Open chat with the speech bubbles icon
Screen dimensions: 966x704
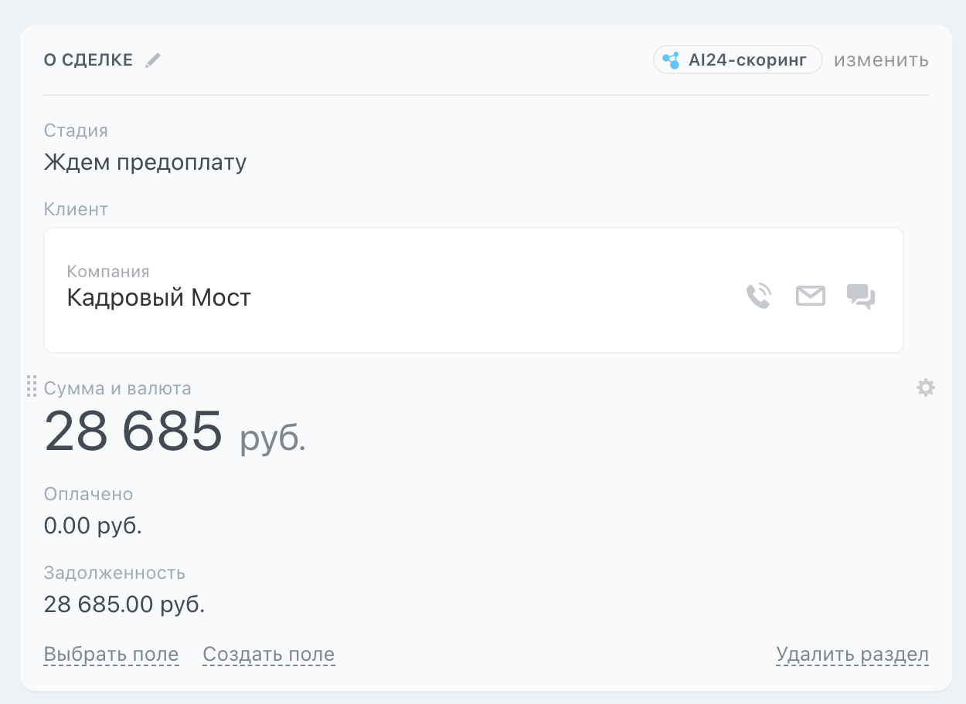click(x=861, y=296)
